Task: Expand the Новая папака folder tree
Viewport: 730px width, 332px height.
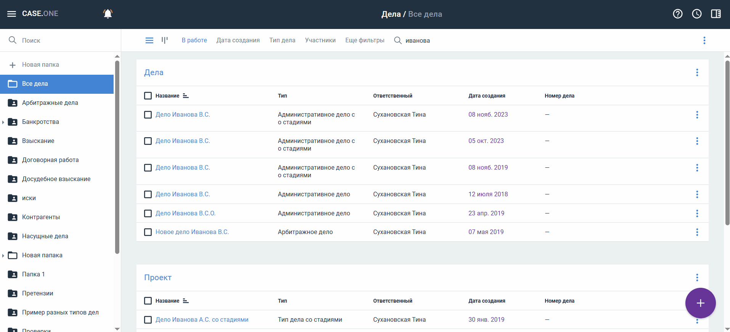Action: [x=3, y=255]
